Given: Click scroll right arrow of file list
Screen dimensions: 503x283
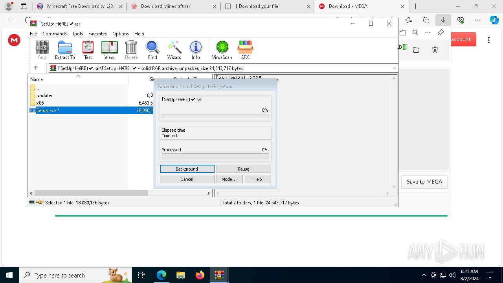Looking at the screenshot, I should [x=209, y=193].
